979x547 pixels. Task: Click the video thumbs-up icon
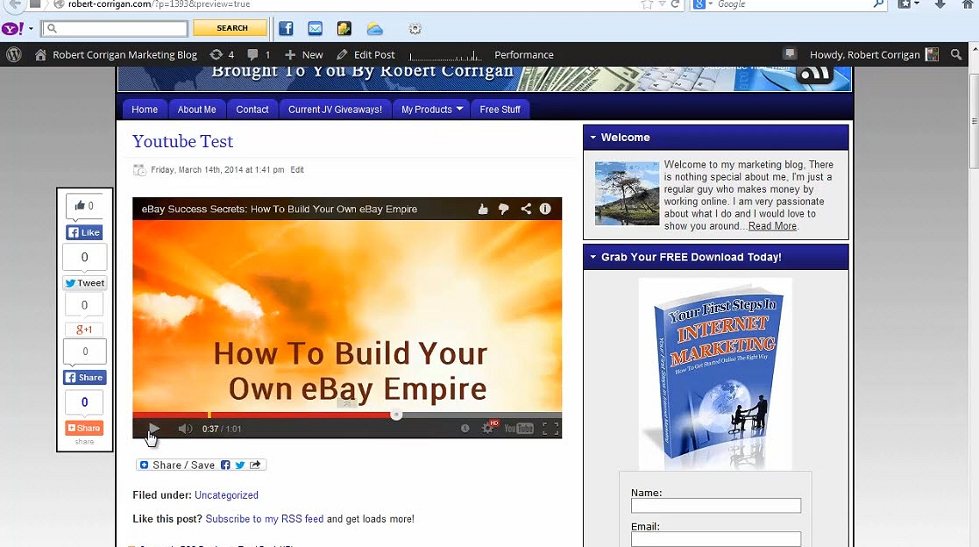(x=483, y=210)
